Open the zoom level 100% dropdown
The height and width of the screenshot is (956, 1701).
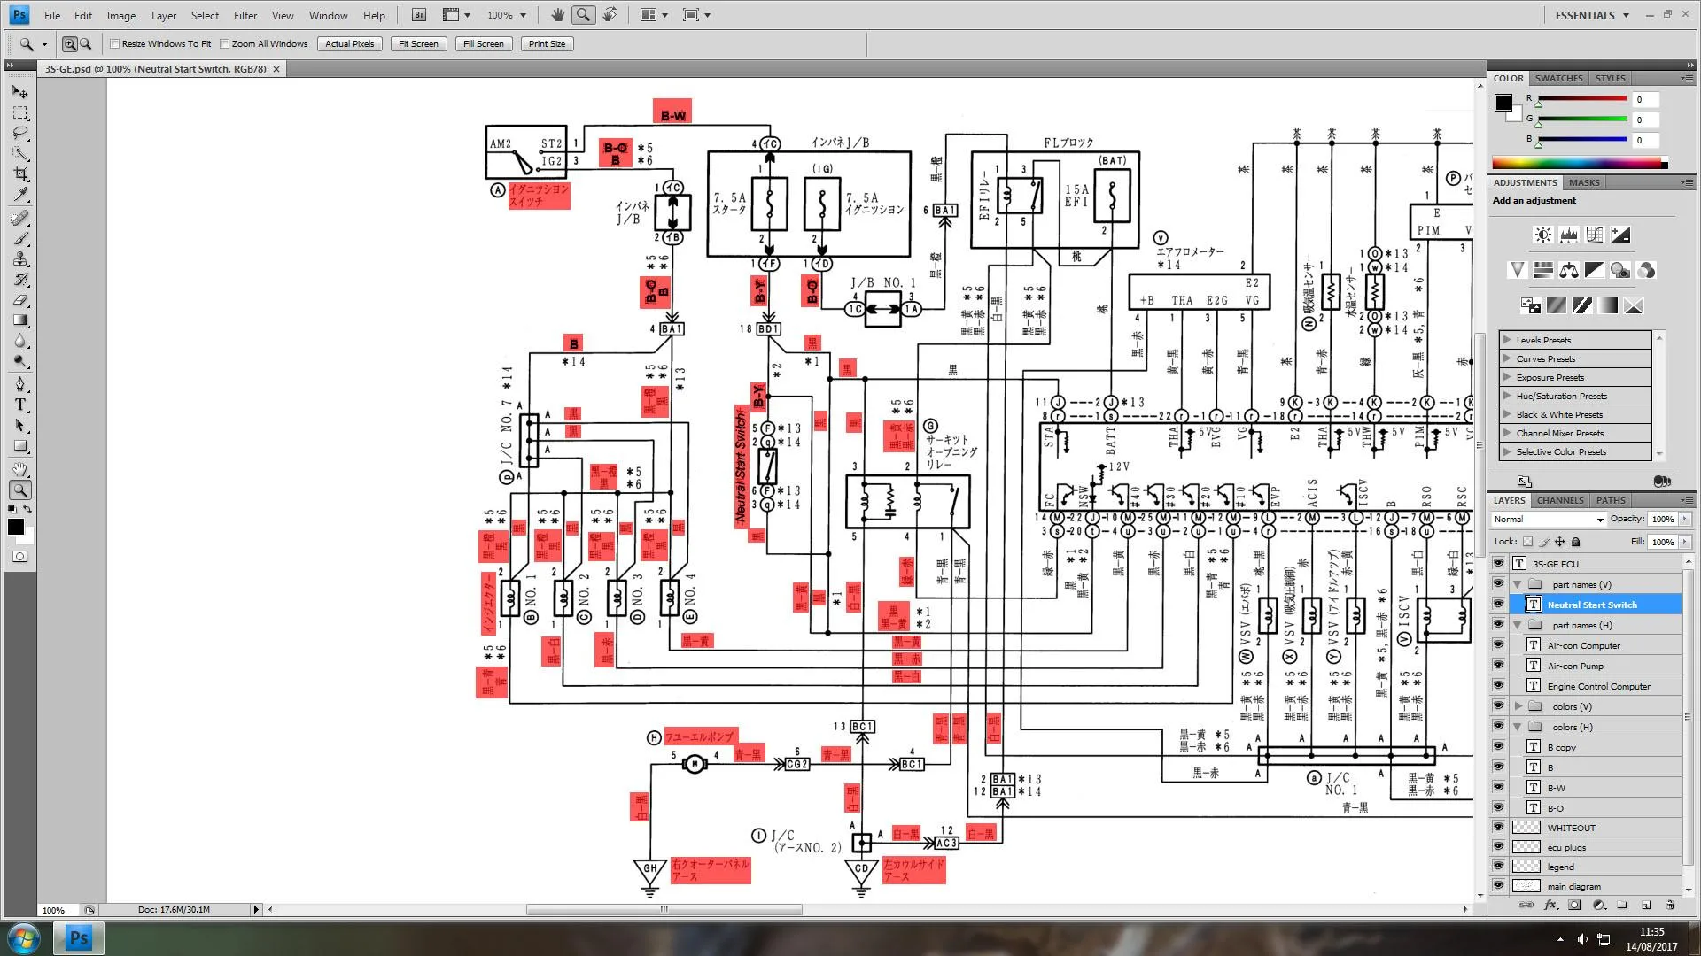[x=507, y=15]
